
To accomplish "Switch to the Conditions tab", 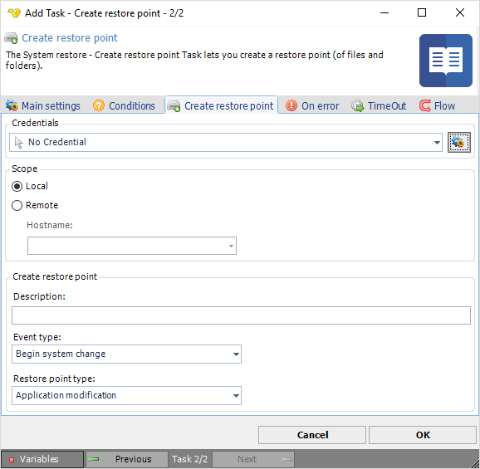I will coord(124,105).
